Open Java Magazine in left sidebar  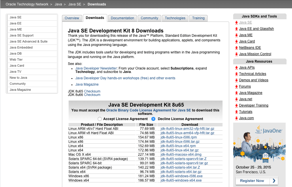tap(32, 90)
